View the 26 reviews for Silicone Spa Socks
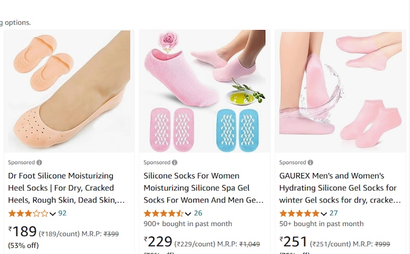 coord(198,213)
